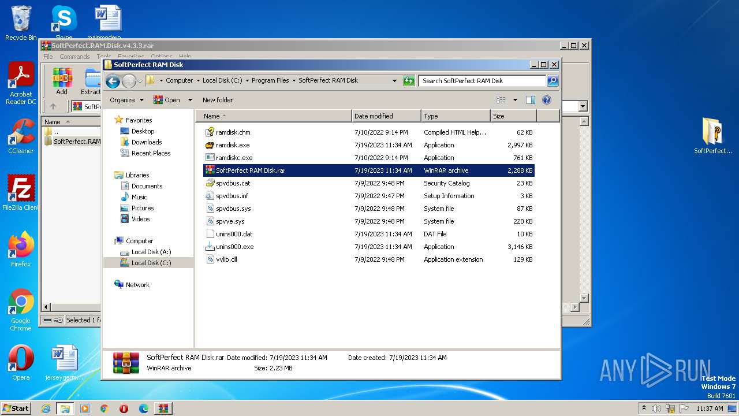Select Acrobat Reader DC desktop icon
Image resolution: width=739 pixels, height=416 pixels.
21,84
